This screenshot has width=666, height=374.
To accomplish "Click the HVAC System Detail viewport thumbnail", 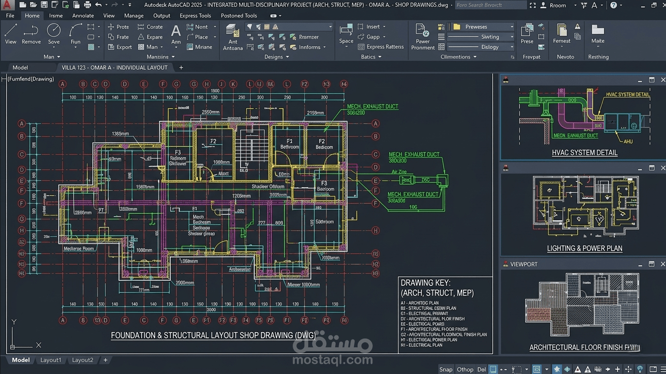I will pyautogui.click(x=584, y=116).
